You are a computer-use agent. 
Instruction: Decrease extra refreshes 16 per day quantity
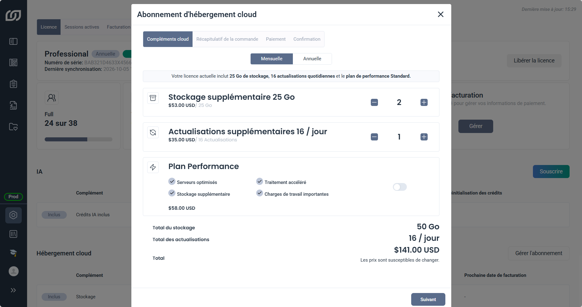pyautogui.click(x=374, y=137)
